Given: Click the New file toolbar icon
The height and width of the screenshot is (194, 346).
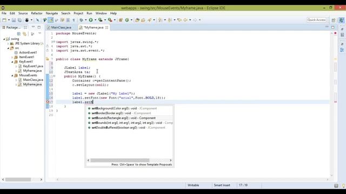Looking at the screenshot, I should coord(4,20).
